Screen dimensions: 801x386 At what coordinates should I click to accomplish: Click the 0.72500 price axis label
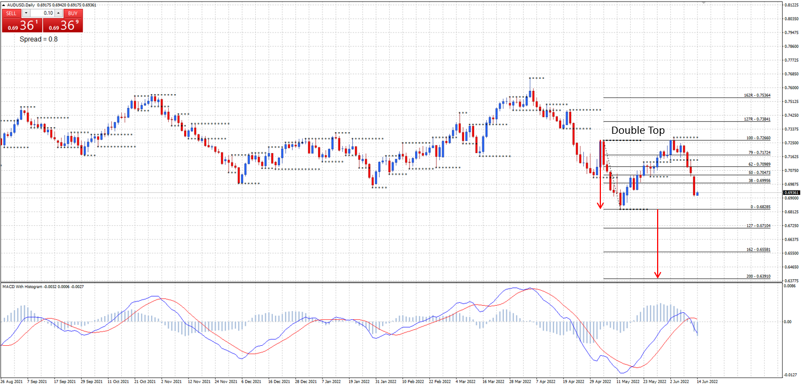pos(791,143)
